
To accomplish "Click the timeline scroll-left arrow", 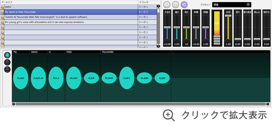I will pyautogui.click(x=14, y=104).
